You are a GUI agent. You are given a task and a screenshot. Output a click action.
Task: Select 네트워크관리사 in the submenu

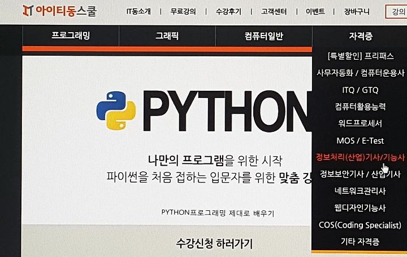[x=360, y=191]
